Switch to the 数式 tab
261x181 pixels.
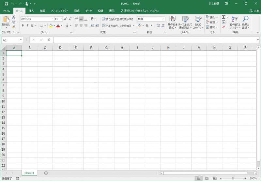tap(77, 11)
